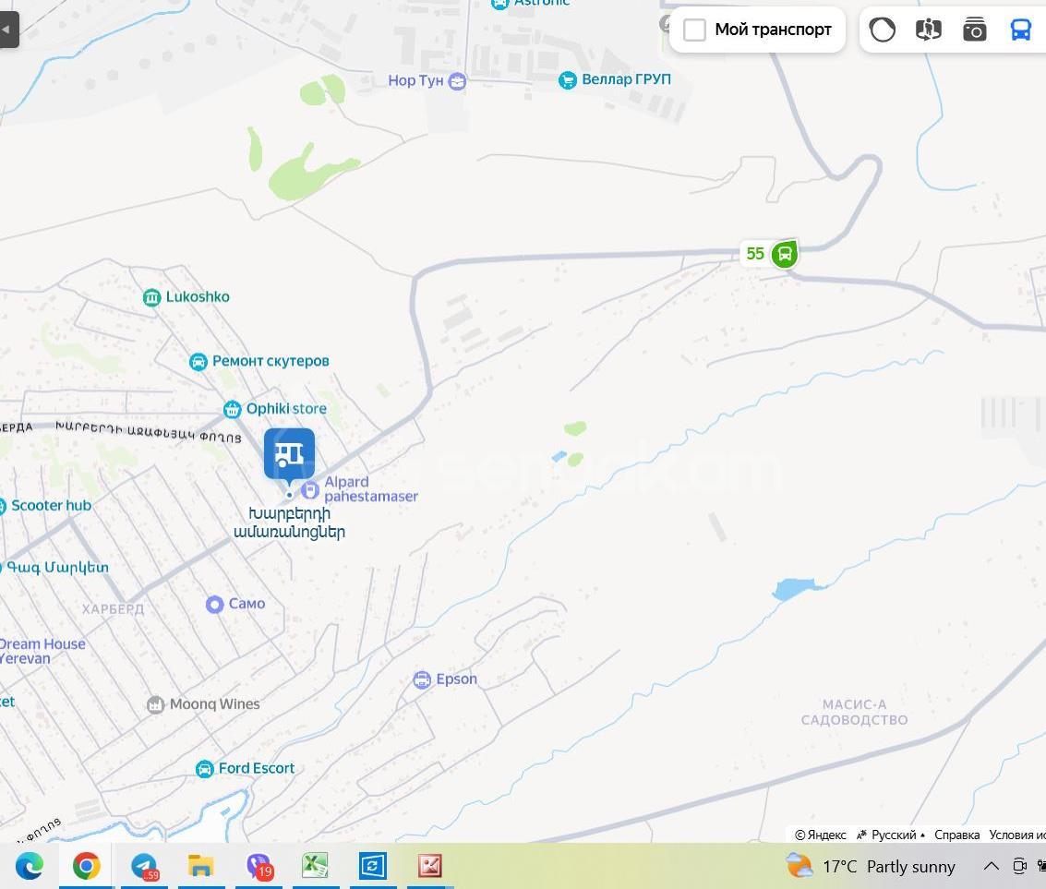Image resolution: width=1046 pixels, height=889 pixels.
Task: Switch to Excel in the taskbar
Action: pos(315,866)
